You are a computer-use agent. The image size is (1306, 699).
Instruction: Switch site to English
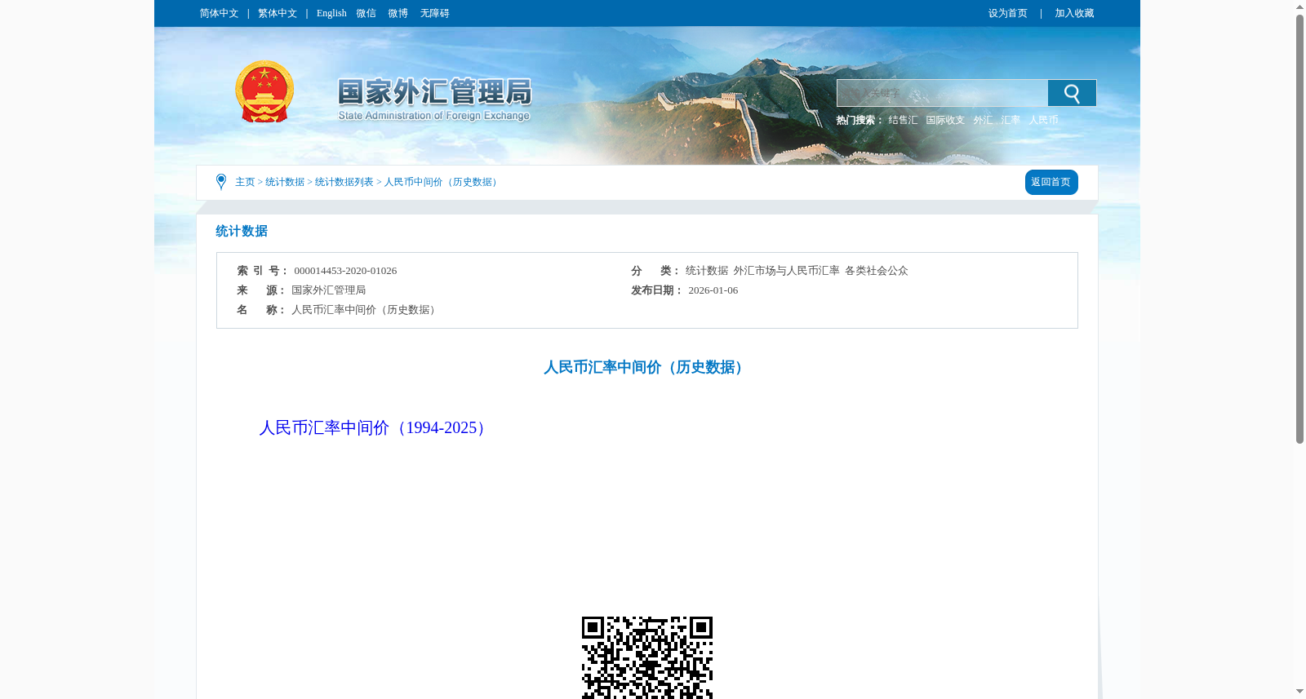(x=331, y=13)
